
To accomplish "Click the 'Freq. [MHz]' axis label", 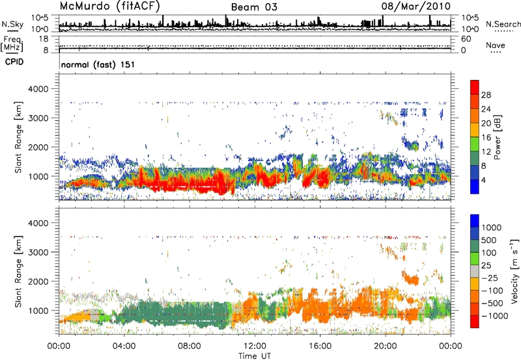I will pyautogui.click(x=12, y=44).
